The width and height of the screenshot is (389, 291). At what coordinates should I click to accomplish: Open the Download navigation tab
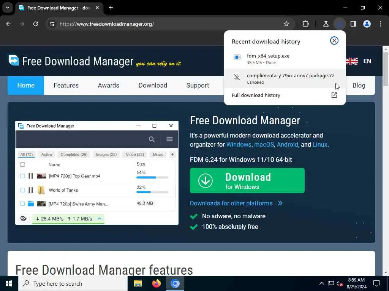tap(153, 85)
